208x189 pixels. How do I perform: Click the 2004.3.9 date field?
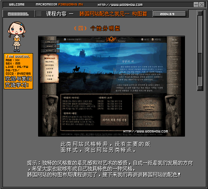click(169, 14)
